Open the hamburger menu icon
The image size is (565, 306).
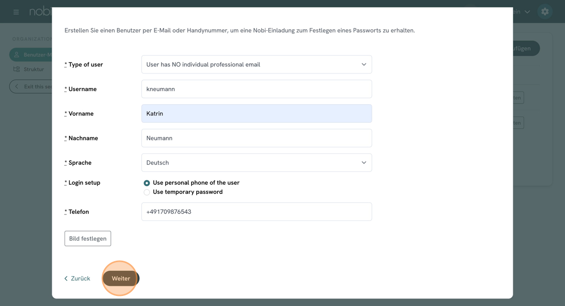click(x=16, y=12)
